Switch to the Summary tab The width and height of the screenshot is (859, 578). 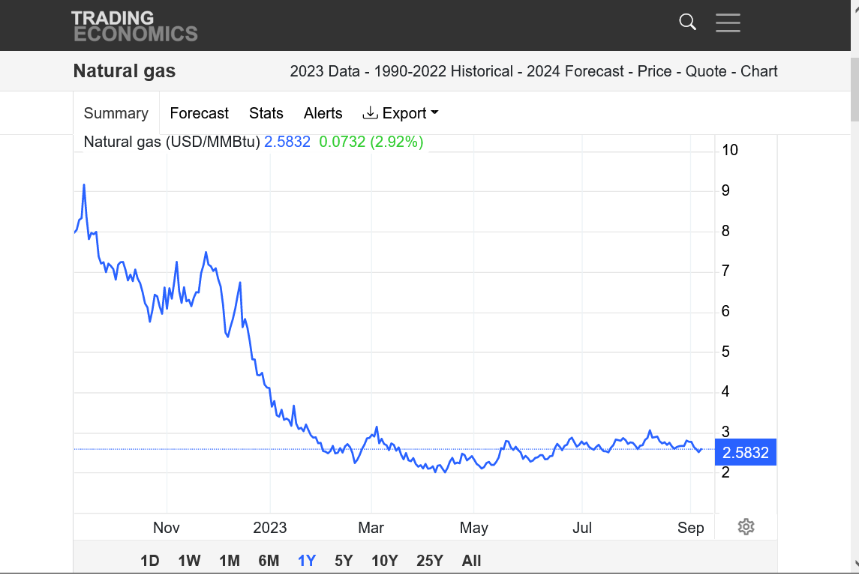coord(116,113)
